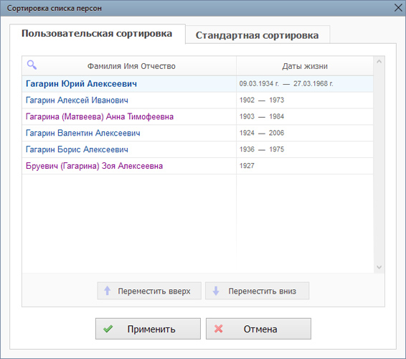Click the Отмена button text
Viewport: 406px width, 359px height.
pos(260,329)
